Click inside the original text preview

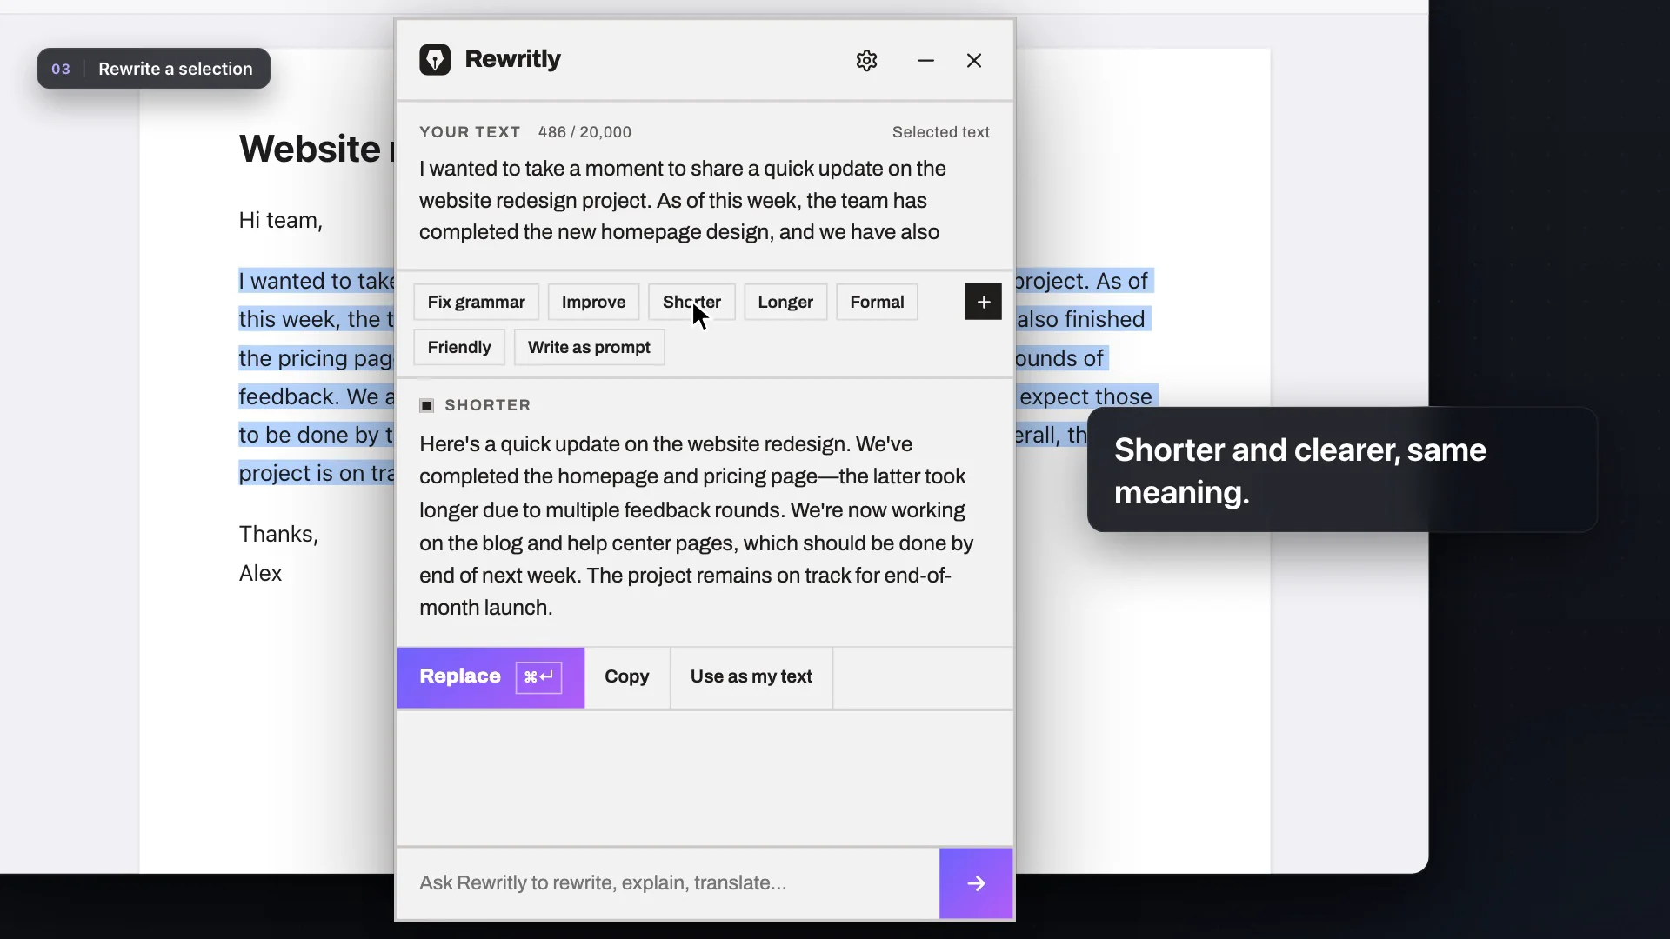click(x=683, y=200)
